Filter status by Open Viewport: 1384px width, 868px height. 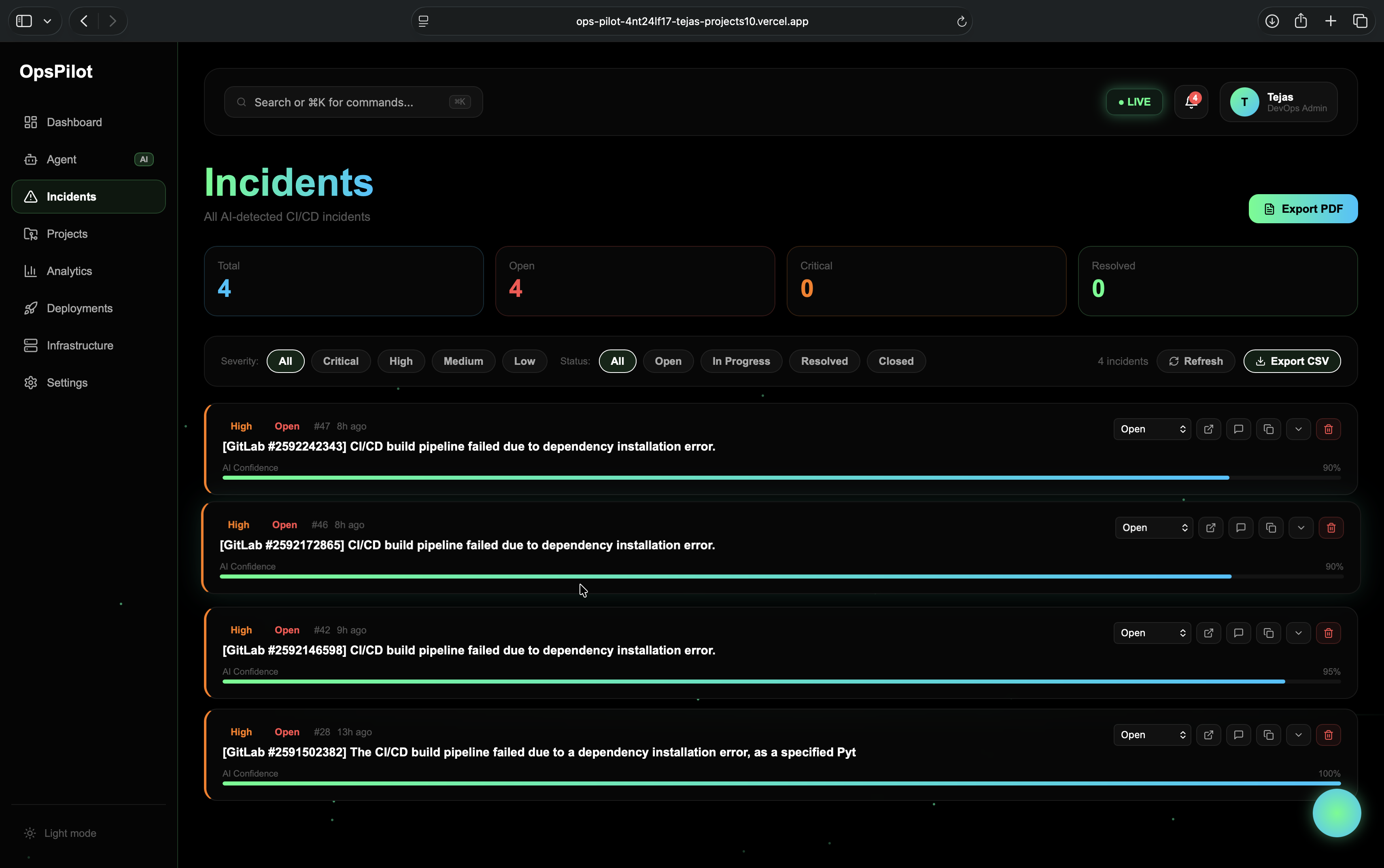668,361
